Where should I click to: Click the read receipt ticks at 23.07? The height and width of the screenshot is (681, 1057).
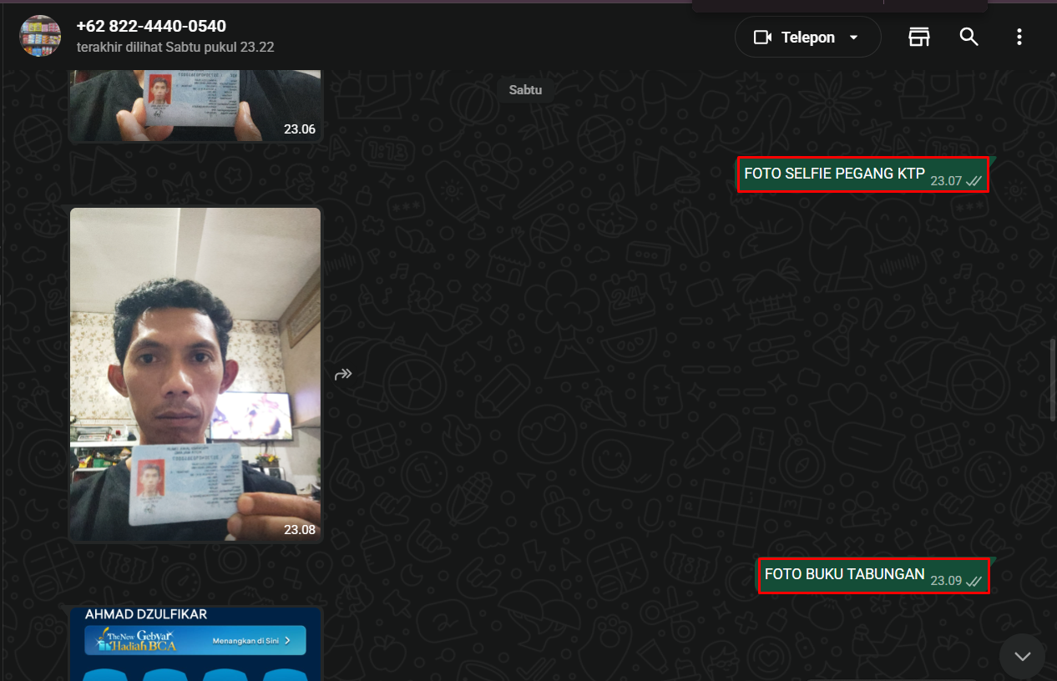974,181
